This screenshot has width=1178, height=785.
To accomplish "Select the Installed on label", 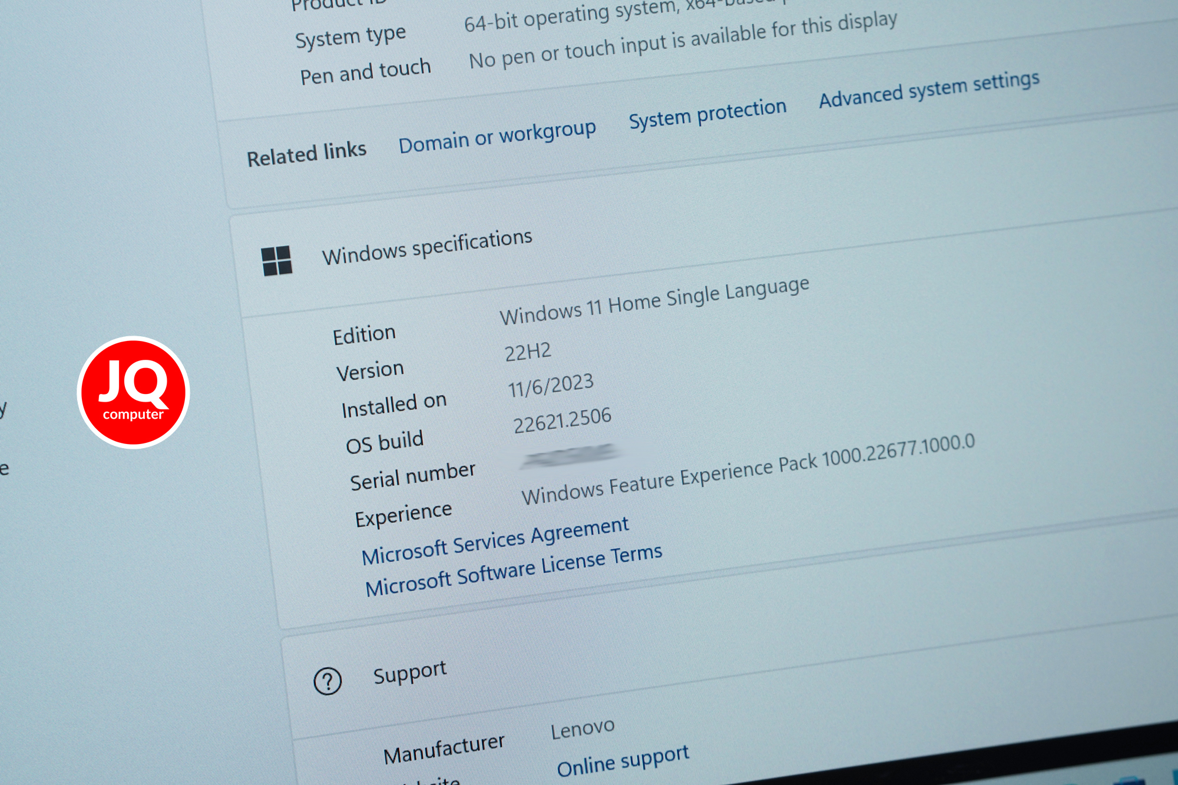I will point(394,405).
